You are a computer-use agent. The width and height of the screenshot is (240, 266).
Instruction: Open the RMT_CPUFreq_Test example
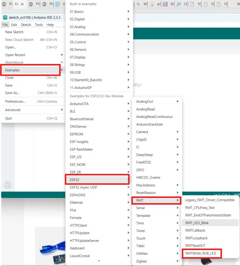[x=210, y=208]
